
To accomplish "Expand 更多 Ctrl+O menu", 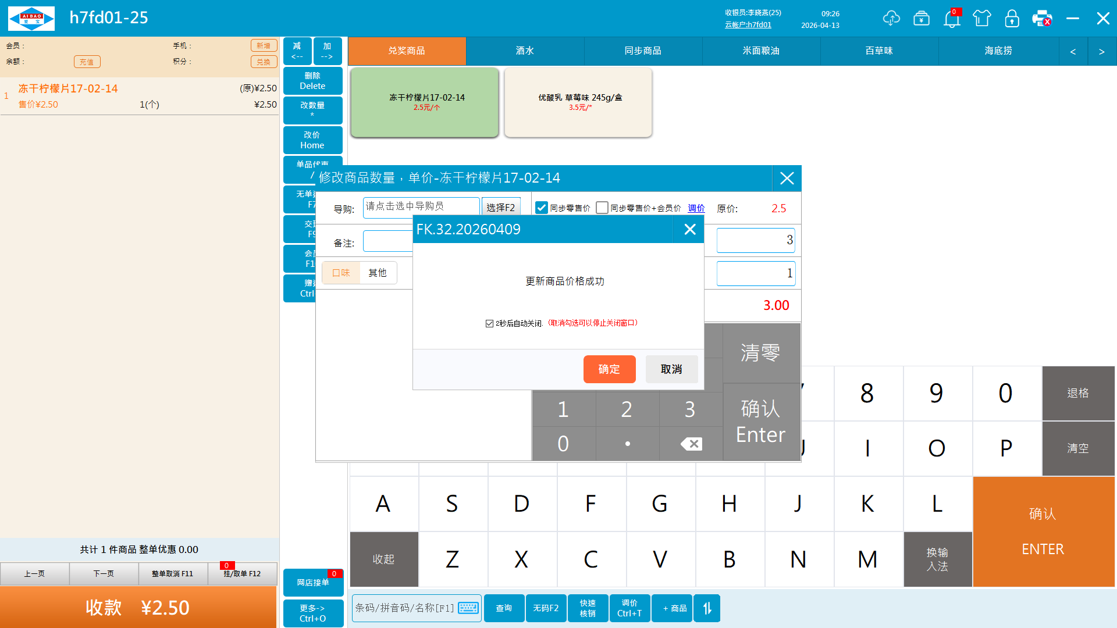I will (312, 613).
